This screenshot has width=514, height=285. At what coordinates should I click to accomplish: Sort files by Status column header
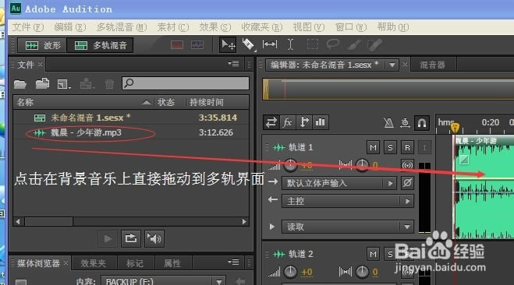(x=166, y=102)
